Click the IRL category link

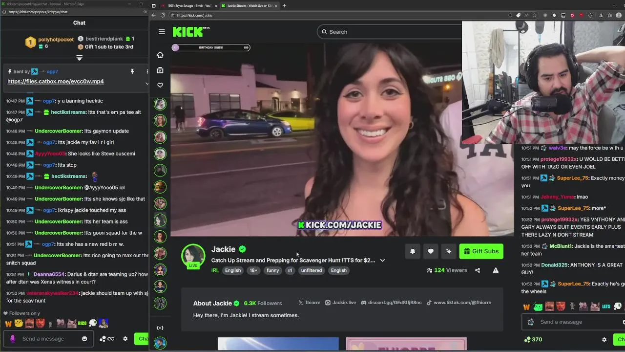point(215,270)
